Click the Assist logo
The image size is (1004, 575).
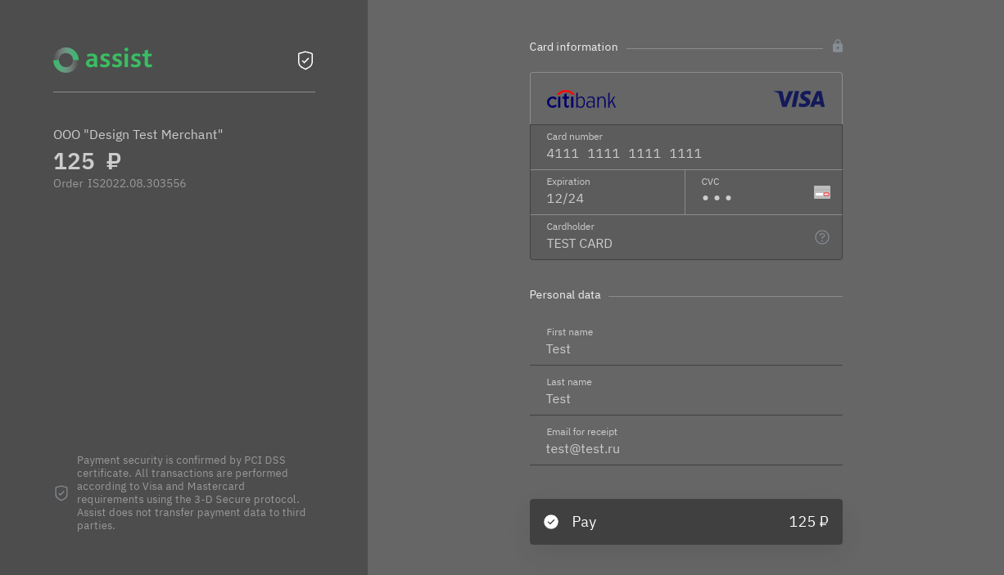[x=102, y=60]
